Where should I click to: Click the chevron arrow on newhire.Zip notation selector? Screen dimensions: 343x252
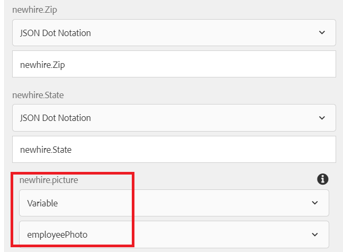point(322,33)
